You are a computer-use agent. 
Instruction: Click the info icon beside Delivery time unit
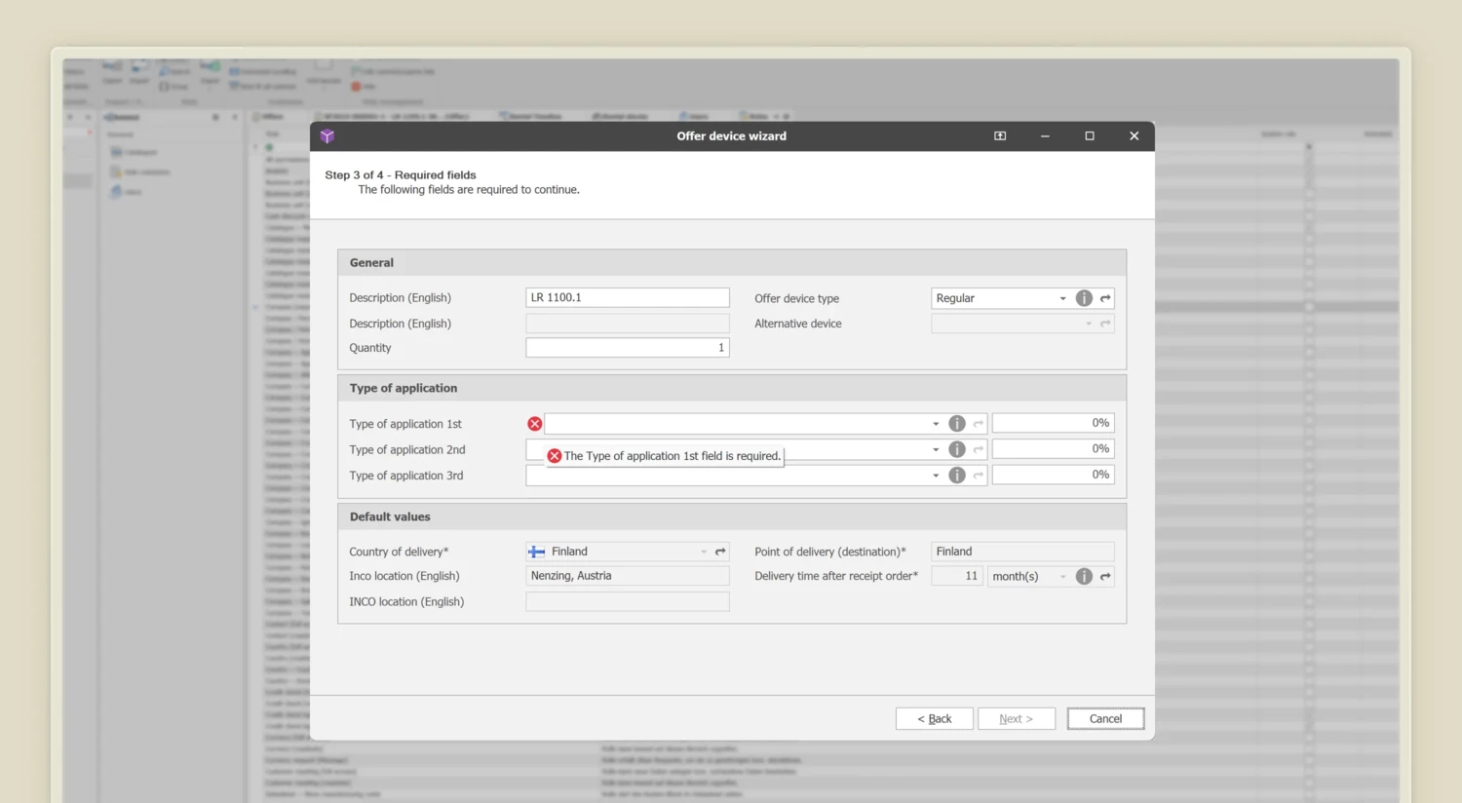tap(1084, 576)
